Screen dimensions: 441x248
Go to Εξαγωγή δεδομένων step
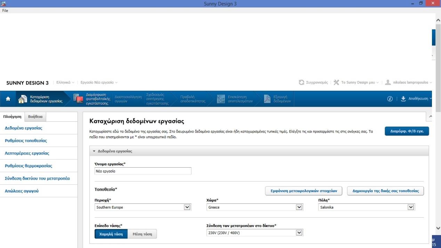pos(282,99)
